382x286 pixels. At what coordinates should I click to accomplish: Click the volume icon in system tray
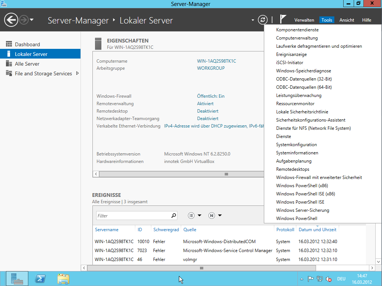(329, 279)
